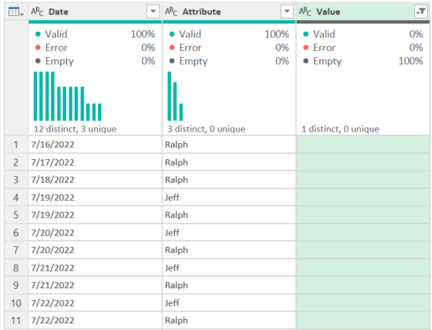Select the Attribute column header
The image size is (432, 330).
coord(229,12)
